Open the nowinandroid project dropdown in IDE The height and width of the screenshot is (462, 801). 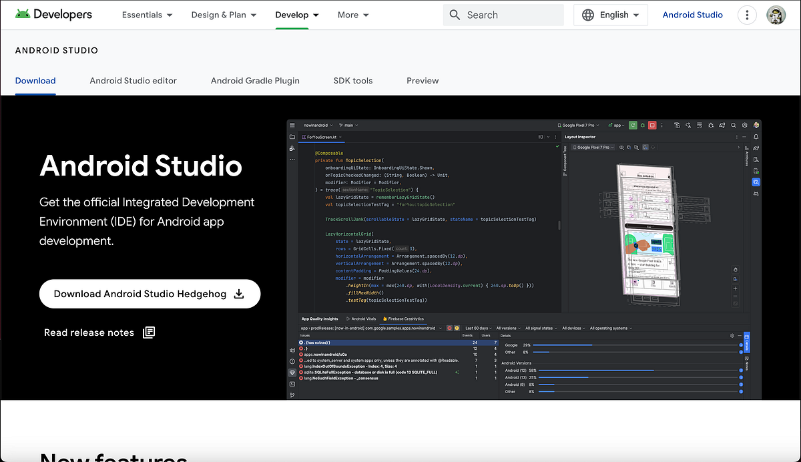pyautogui.click(x=318, y=125)
